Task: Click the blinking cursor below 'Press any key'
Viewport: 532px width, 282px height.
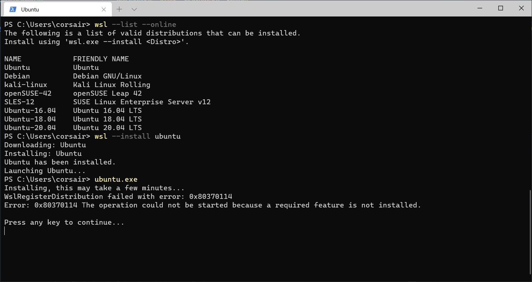Action: (x=5, y=231)
